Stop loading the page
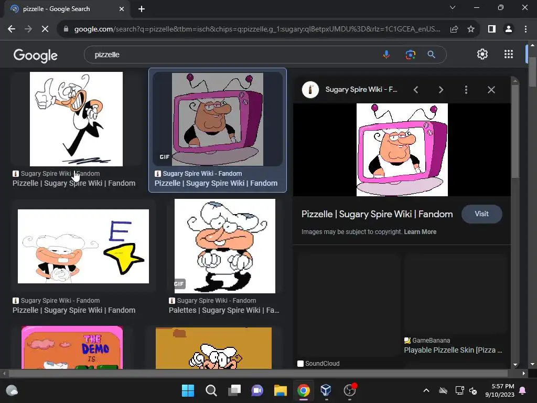This screenshot has height=403, width=537. coord(45,29)
